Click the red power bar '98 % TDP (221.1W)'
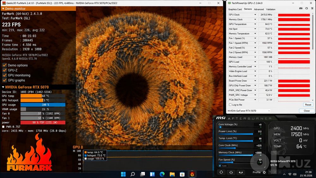 tap(43, 123)
